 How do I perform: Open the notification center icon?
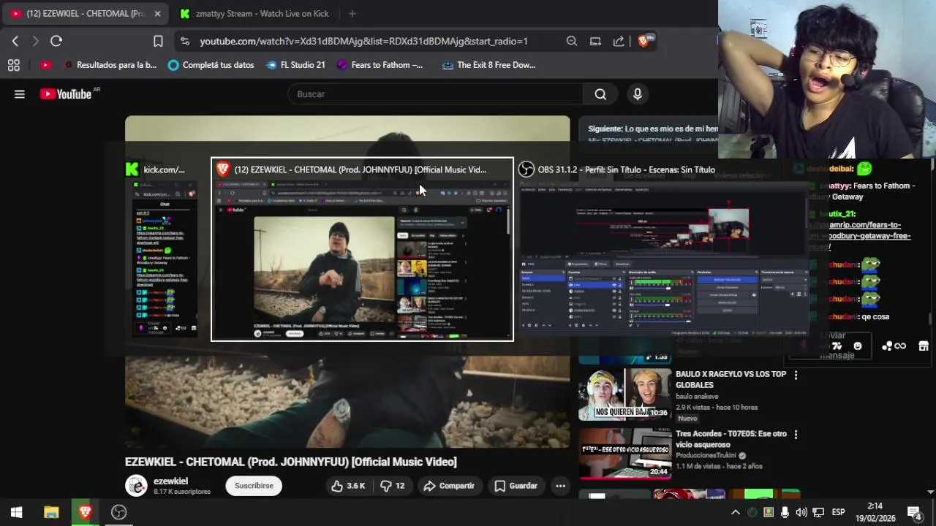913,512
